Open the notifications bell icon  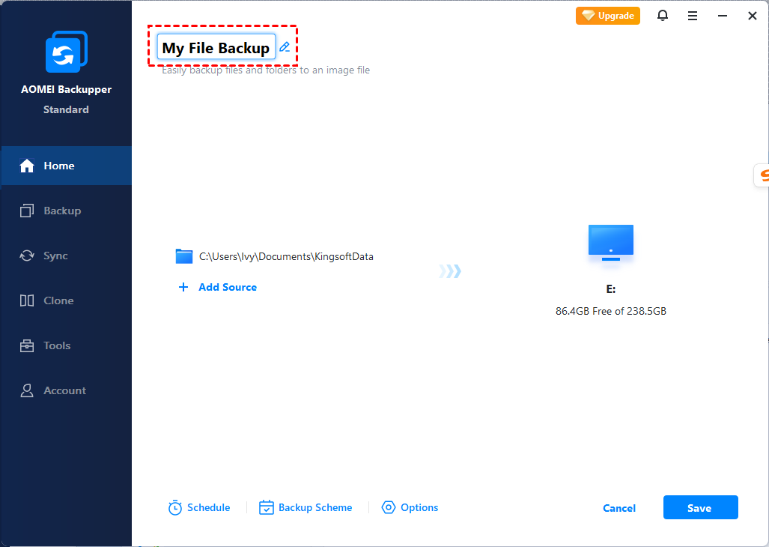point(663,16)
